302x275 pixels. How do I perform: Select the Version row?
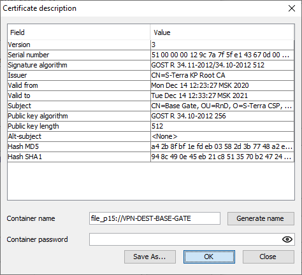point(151,45)
